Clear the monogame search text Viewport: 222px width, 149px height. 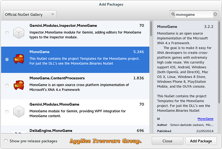point(215,14)
